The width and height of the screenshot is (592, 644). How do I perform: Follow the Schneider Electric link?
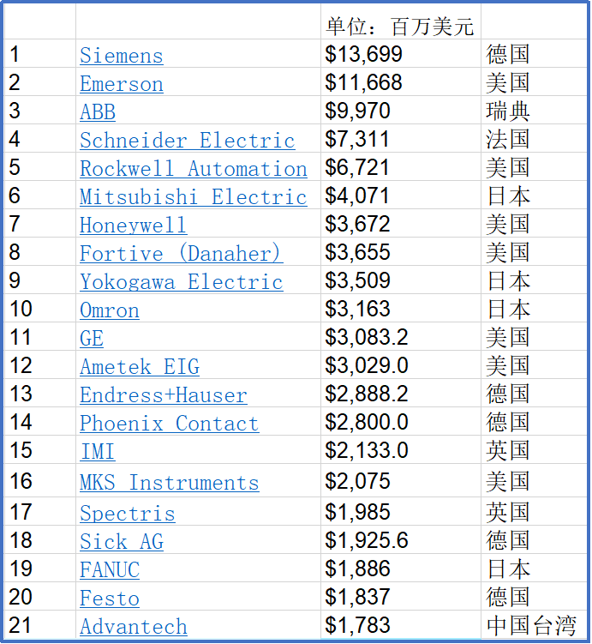[x=187, y=141]
